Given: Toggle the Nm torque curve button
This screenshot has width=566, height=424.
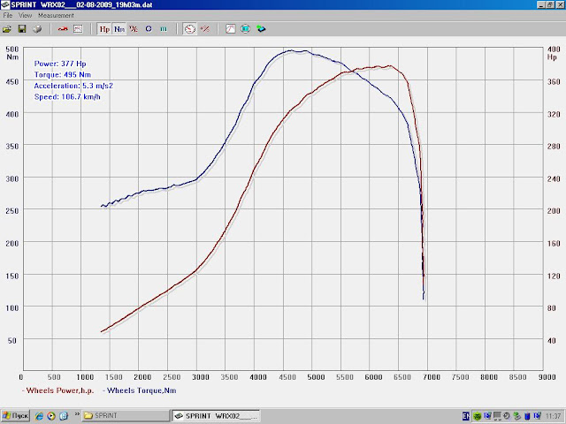Looking at the screenshot, I should (119, 29).
